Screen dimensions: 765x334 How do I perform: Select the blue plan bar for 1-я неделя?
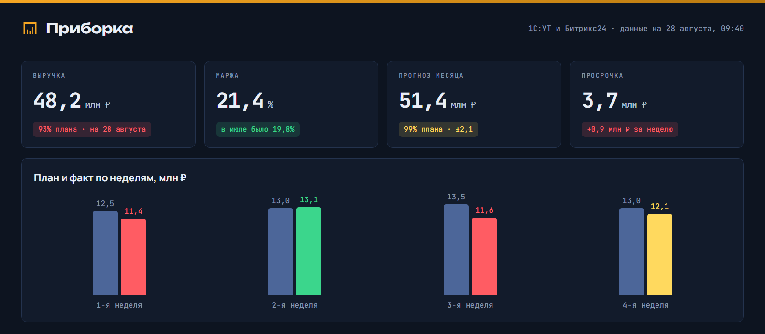(105, 253)
